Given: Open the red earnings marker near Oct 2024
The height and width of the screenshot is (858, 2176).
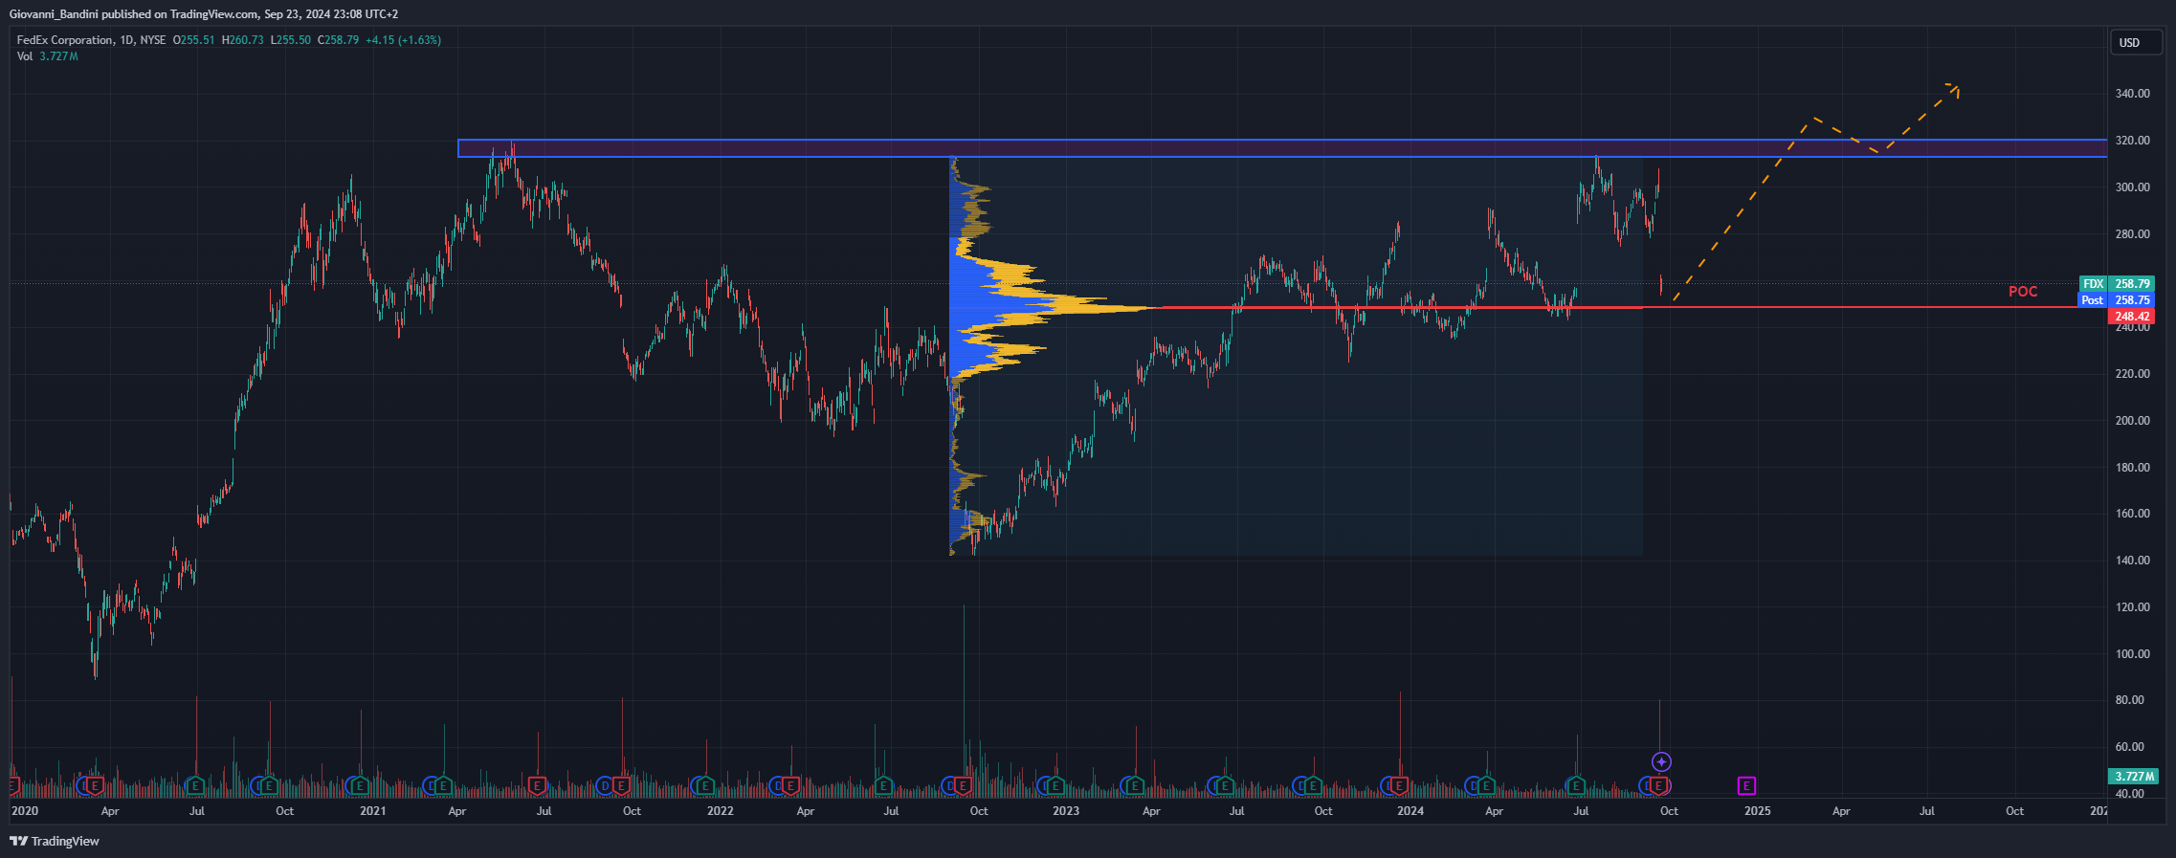Looking at the screenshot, I should point(1658,785).
